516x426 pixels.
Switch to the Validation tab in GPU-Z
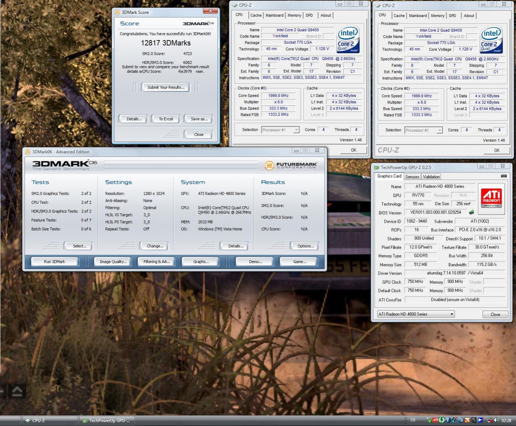(431, 177)
